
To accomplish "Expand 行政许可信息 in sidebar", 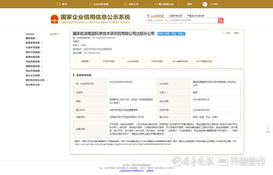I will 34,48.
